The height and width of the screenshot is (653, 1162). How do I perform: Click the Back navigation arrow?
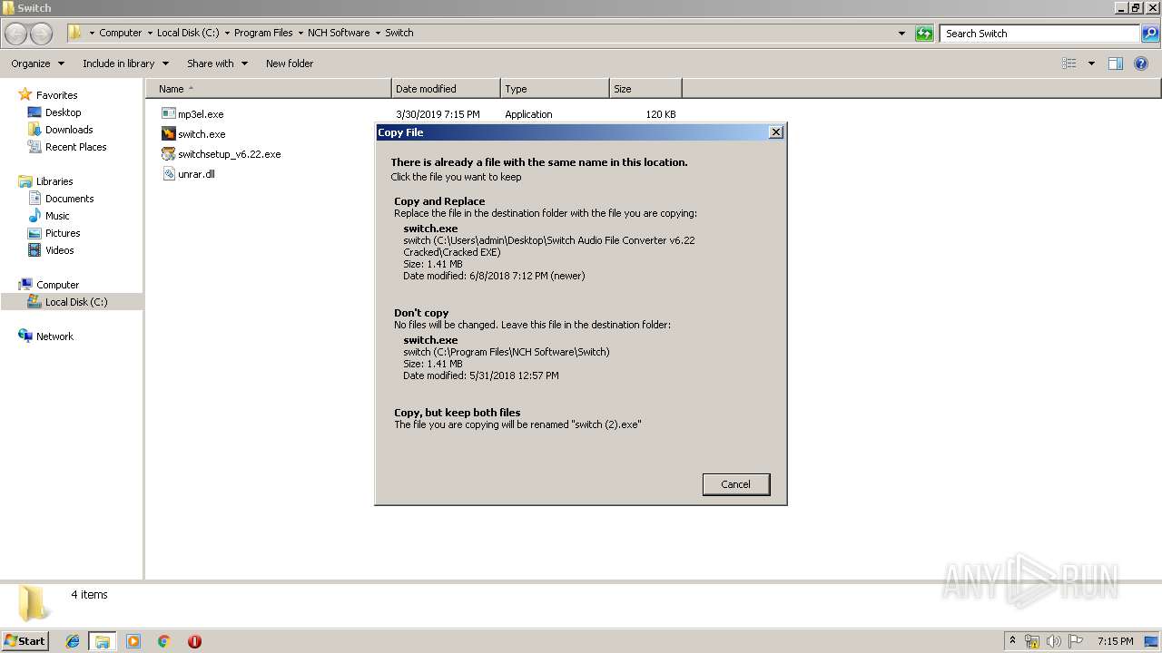[16, 34]
